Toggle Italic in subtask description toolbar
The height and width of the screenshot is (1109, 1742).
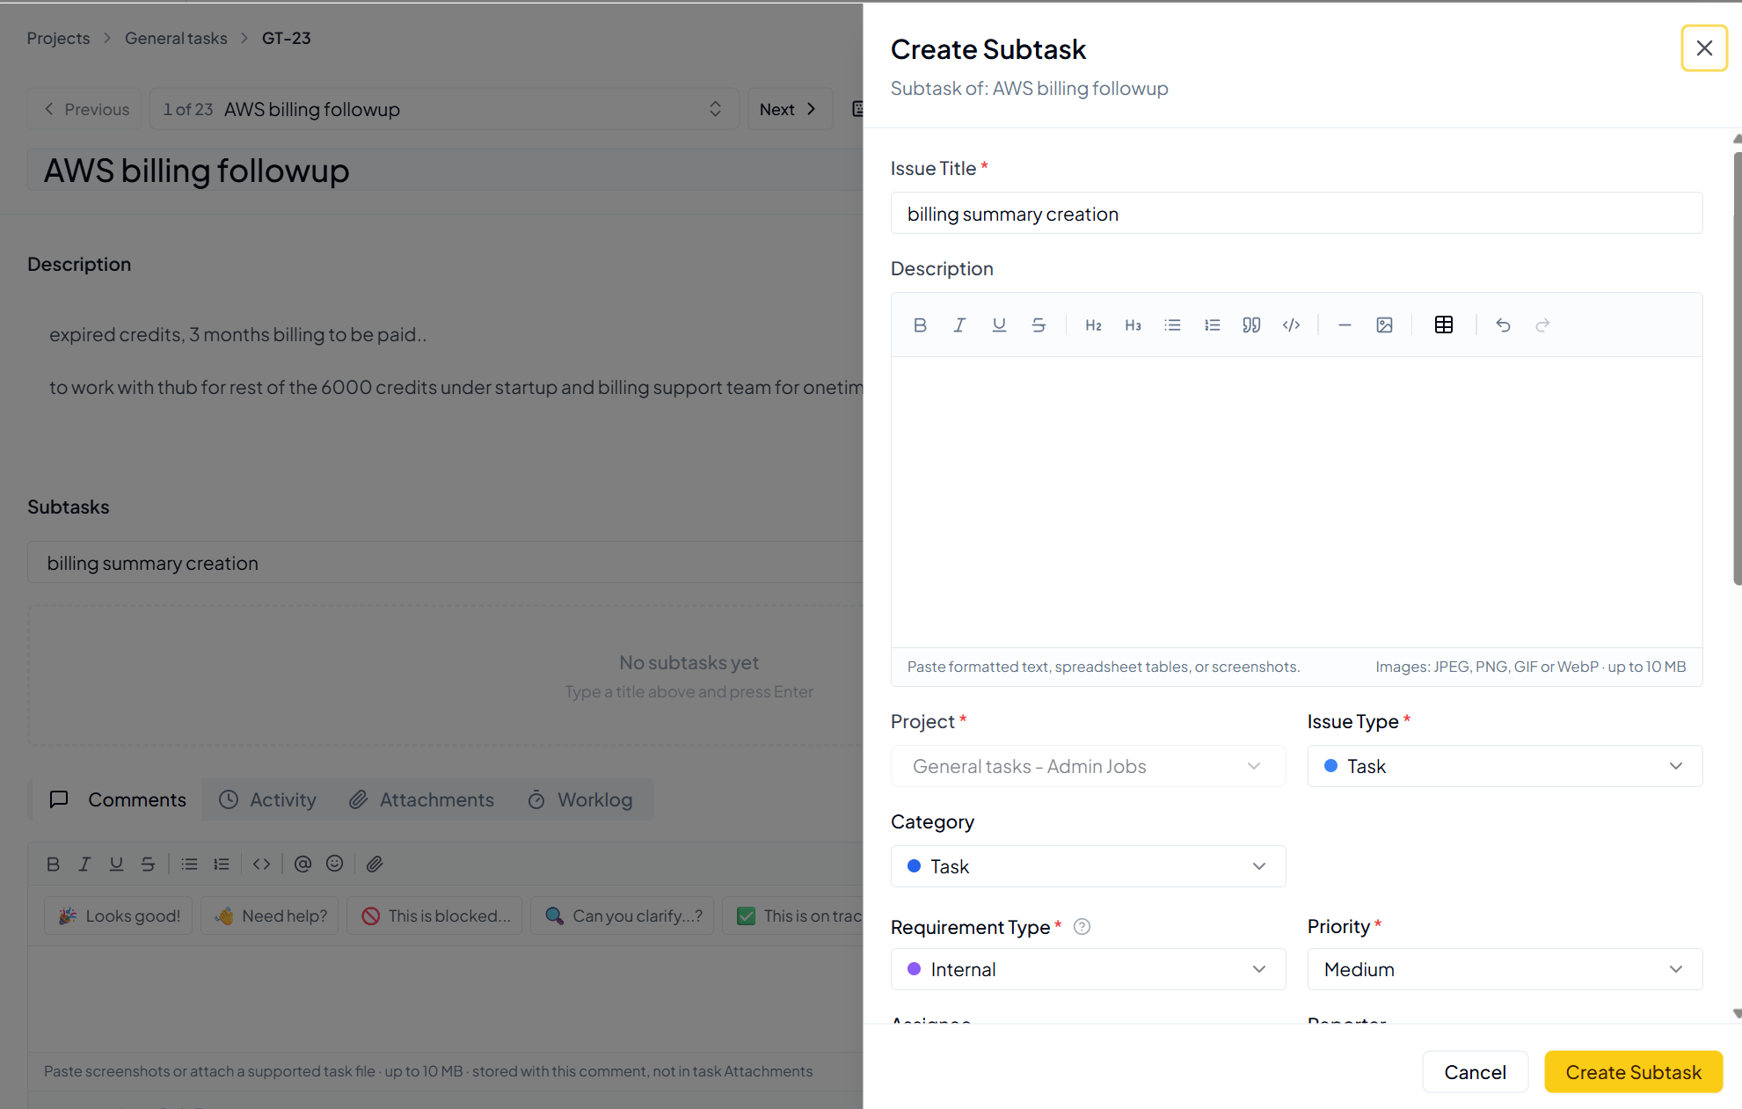(959, 325)
